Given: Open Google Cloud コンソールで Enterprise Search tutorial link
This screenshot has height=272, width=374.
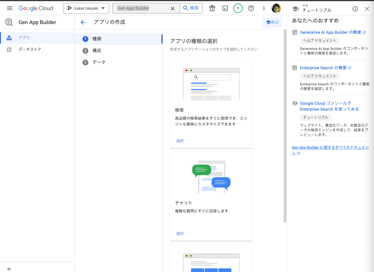Looking at the screenshot, I should pos(329,106).
